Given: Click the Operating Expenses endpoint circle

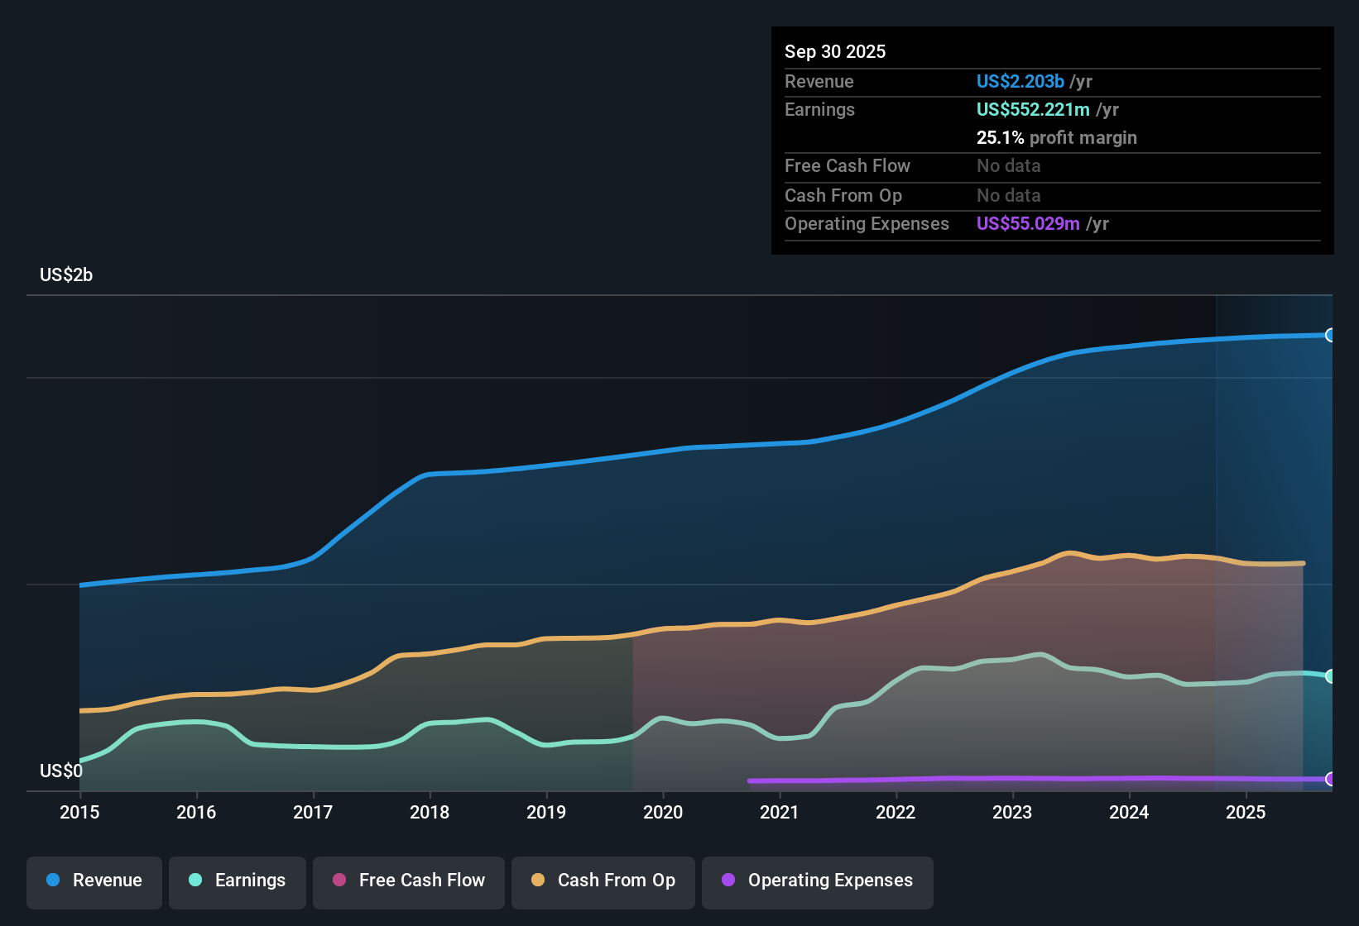Looking at the screenshot, I should 1331,779.
